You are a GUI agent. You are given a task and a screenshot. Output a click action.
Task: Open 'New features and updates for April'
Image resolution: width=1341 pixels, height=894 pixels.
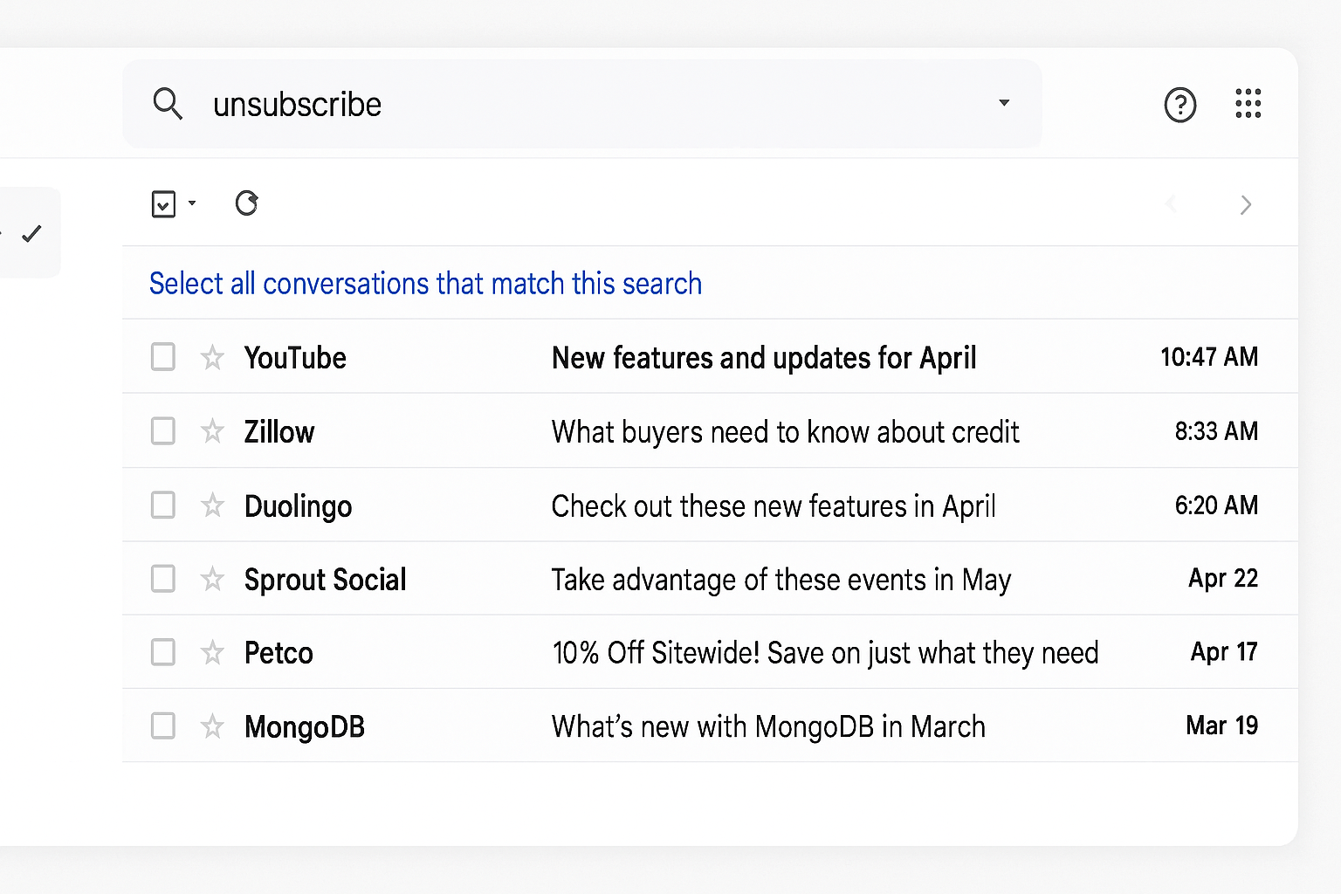click(x=764, y=358)
